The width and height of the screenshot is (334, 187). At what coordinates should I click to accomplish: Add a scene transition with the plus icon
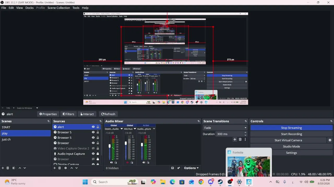235,139
